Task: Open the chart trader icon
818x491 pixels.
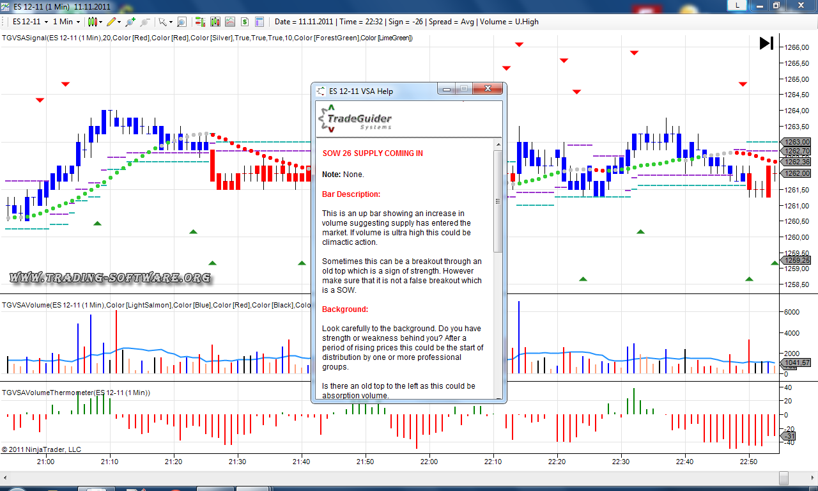Action: click(x=200, y=22)
